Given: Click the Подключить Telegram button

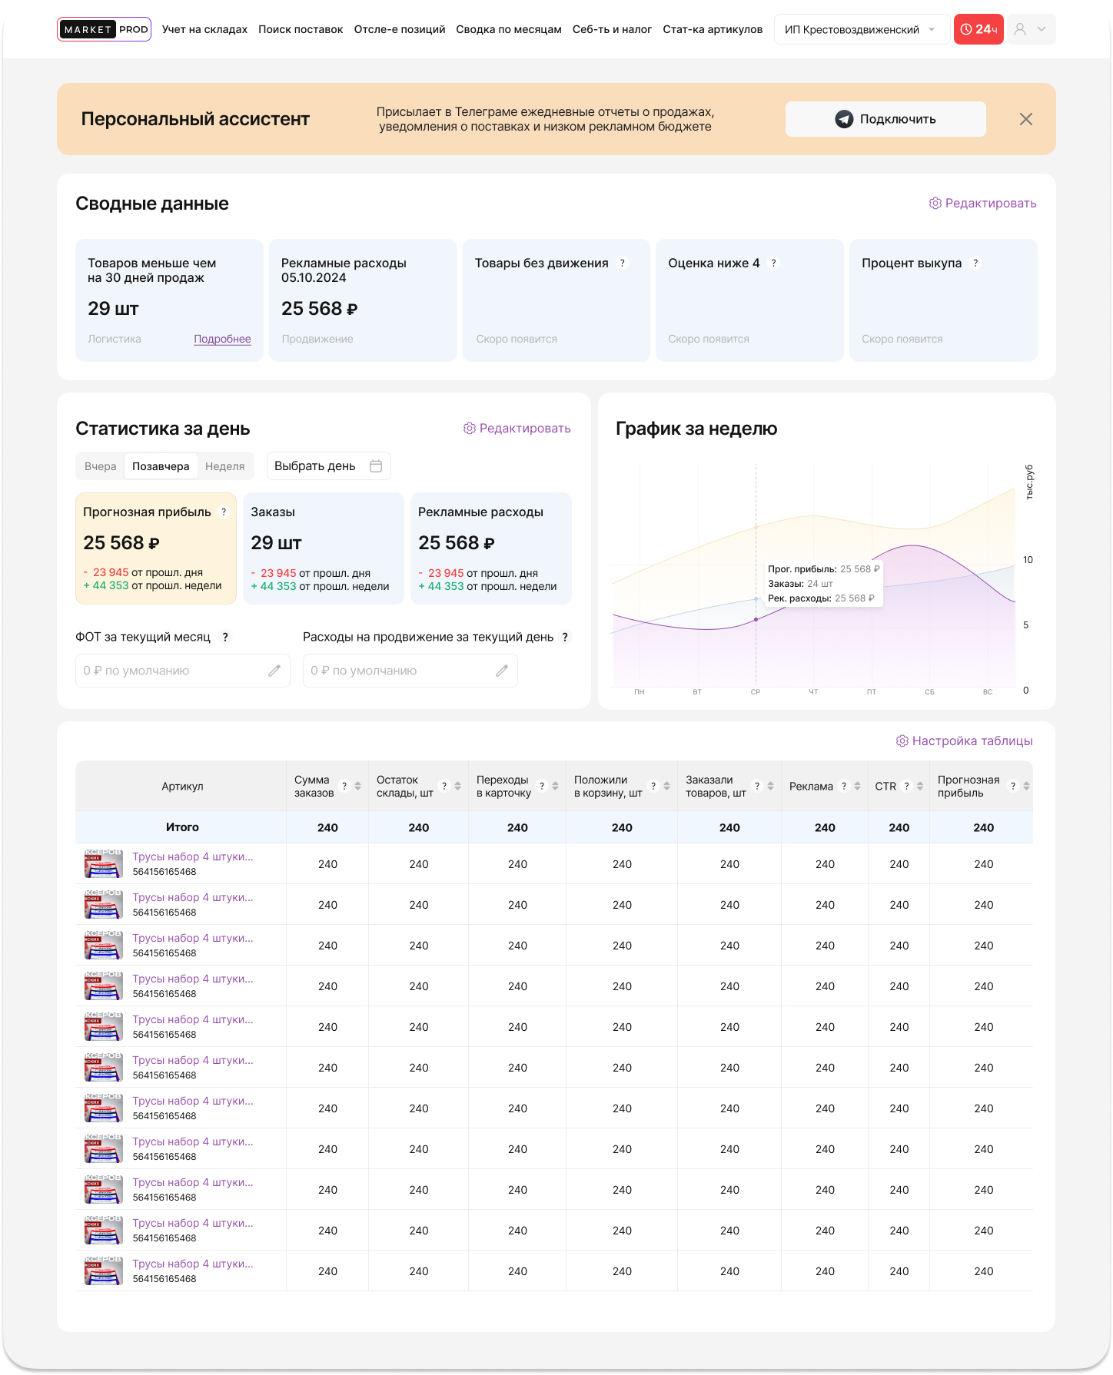Looking at the screenshot, I should pos(885,119).
